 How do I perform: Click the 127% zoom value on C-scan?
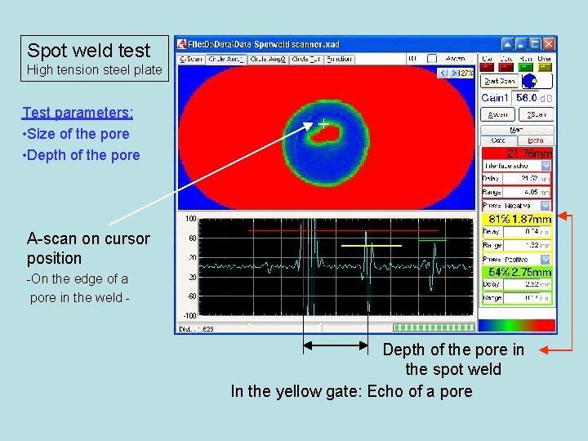[466, 73]
